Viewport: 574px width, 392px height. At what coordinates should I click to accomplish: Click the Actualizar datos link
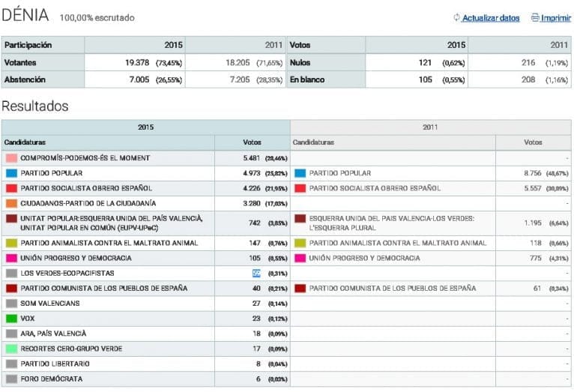(491, 18)
